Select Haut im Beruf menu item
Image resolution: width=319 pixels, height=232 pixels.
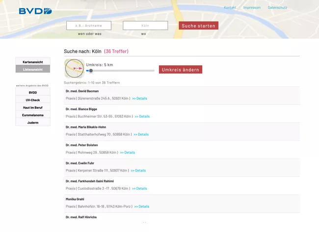(x=33, y=107)
